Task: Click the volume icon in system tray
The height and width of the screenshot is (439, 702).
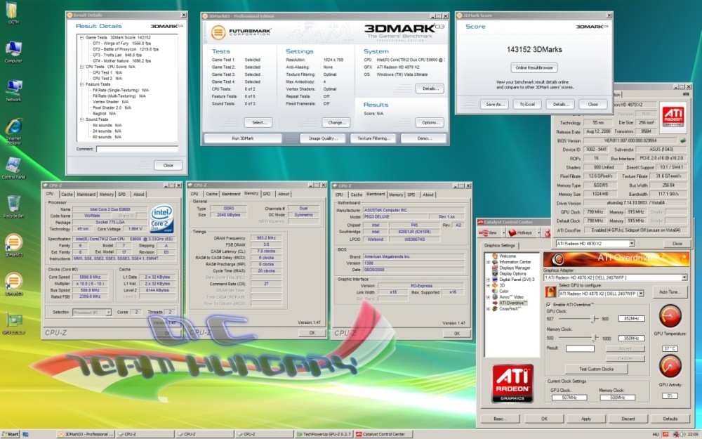Action: (682, 434)
